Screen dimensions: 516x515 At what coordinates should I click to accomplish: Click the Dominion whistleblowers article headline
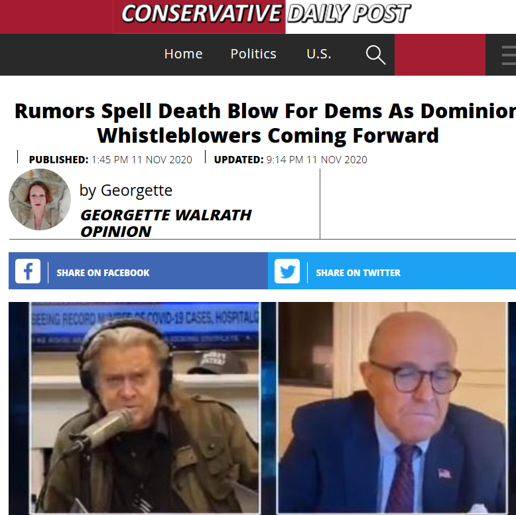pos(265,123)
